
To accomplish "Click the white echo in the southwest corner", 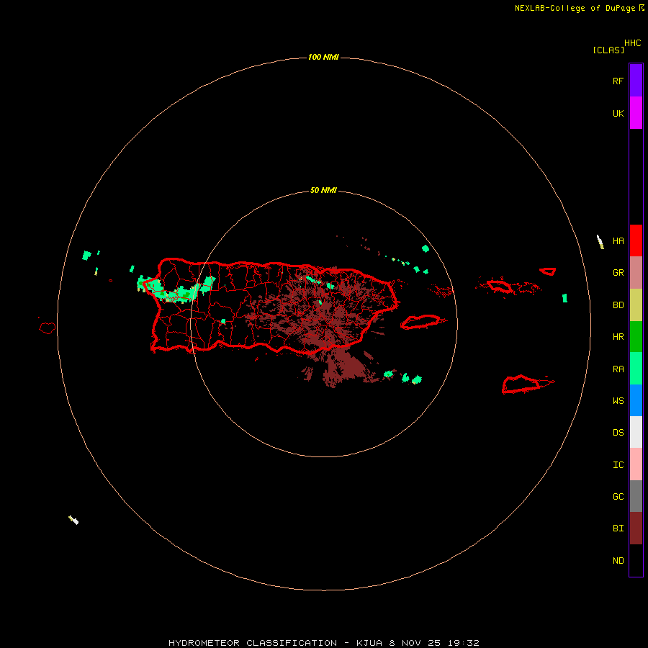I will point(73,520).
